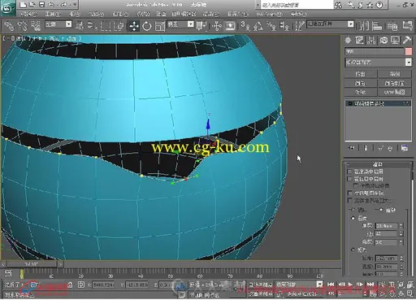The height and width of the screenshot is (300, 416).
Task: Click the Select and Manipulate icon
Action: pos(216,26)
